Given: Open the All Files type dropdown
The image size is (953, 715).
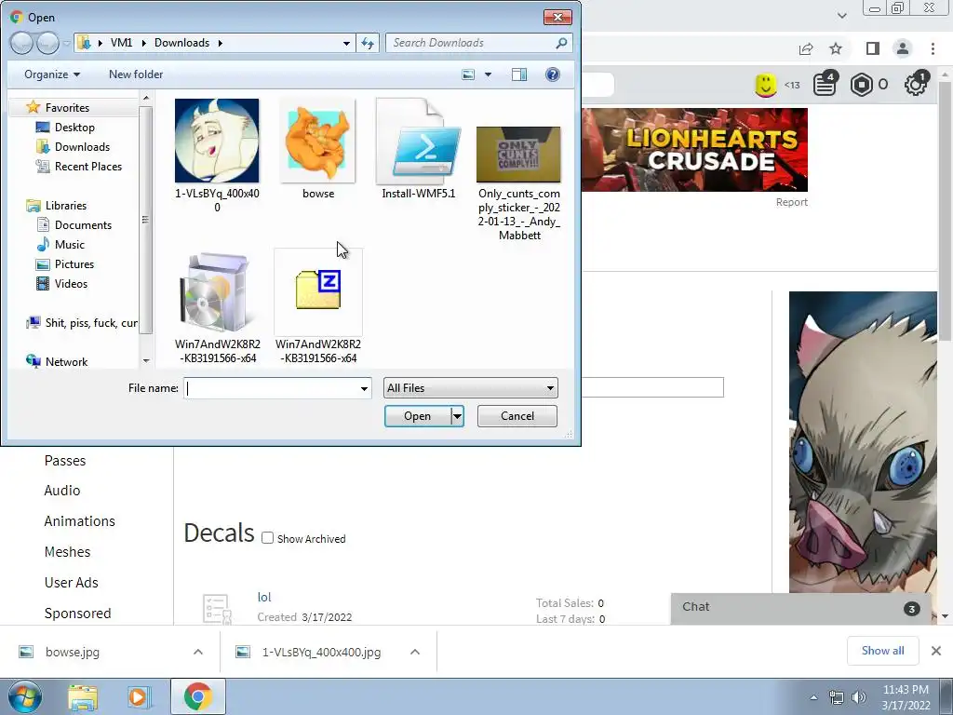Looking at the screenshot, I should coord(470,388).
